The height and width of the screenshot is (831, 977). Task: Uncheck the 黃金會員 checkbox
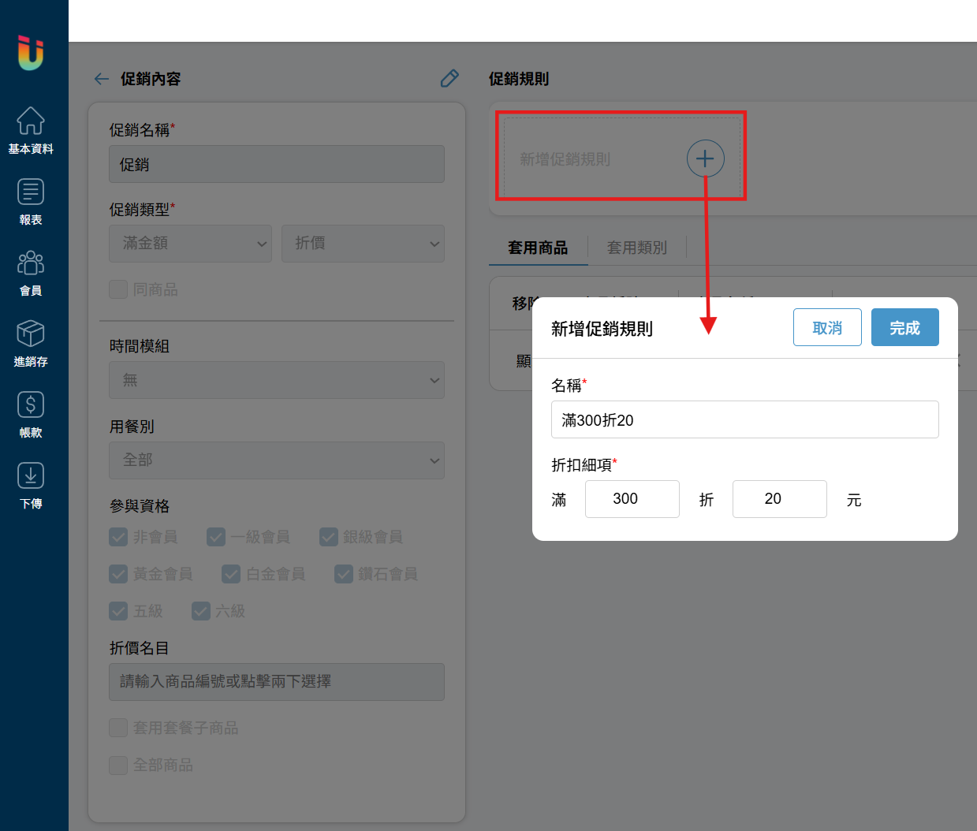pos(118,574)
